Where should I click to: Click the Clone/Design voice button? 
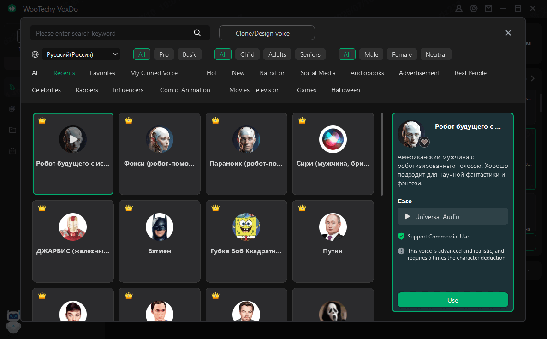(x=267, y=33)
